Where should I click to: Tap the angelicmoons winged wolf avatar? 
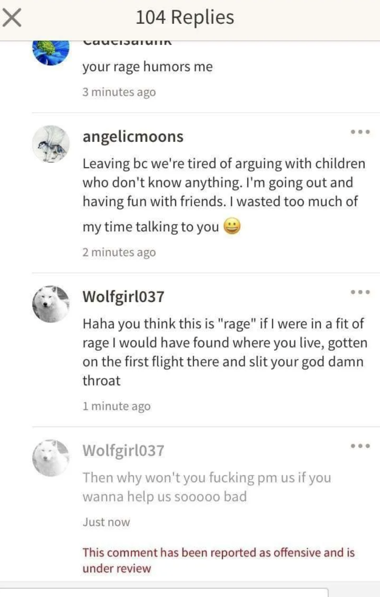[51, 144]
